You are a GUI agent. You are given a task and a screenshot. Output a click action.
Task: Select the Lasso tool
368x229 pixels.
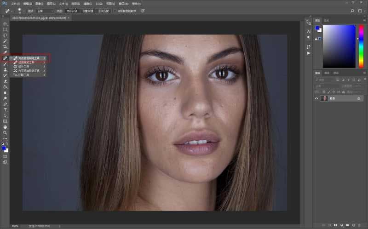(x=5, y=35)
